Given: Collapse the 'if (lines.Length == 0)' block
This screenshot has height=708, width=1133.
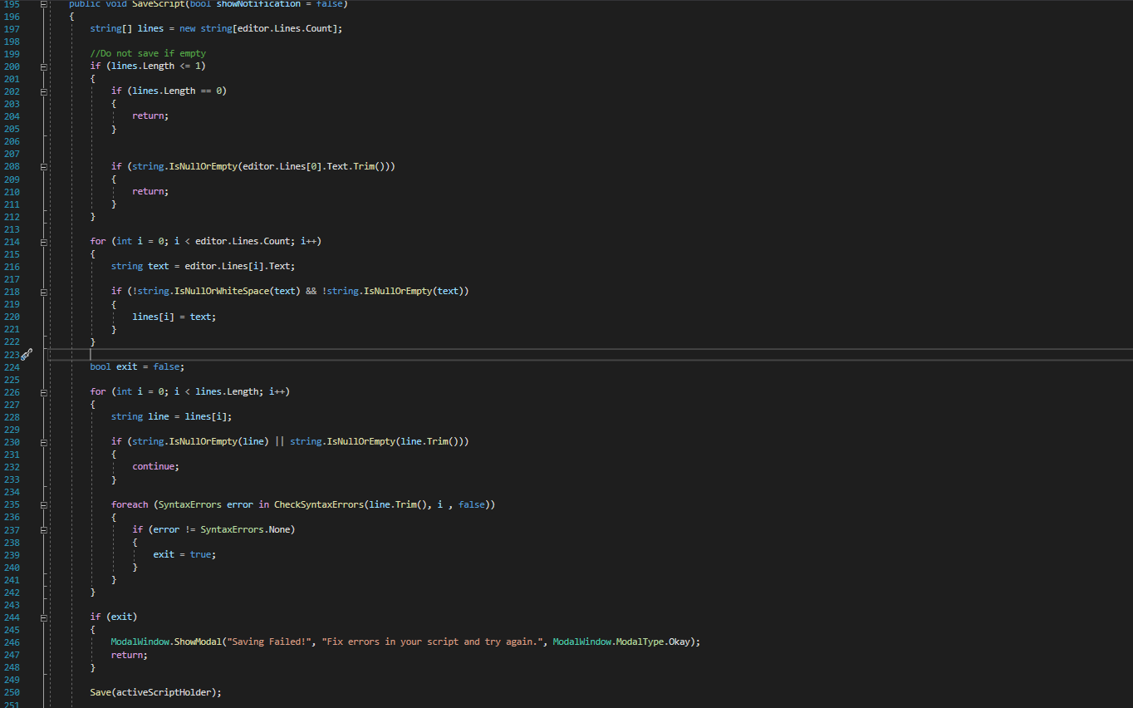Looking at the screenshot, I should (42, 91).
